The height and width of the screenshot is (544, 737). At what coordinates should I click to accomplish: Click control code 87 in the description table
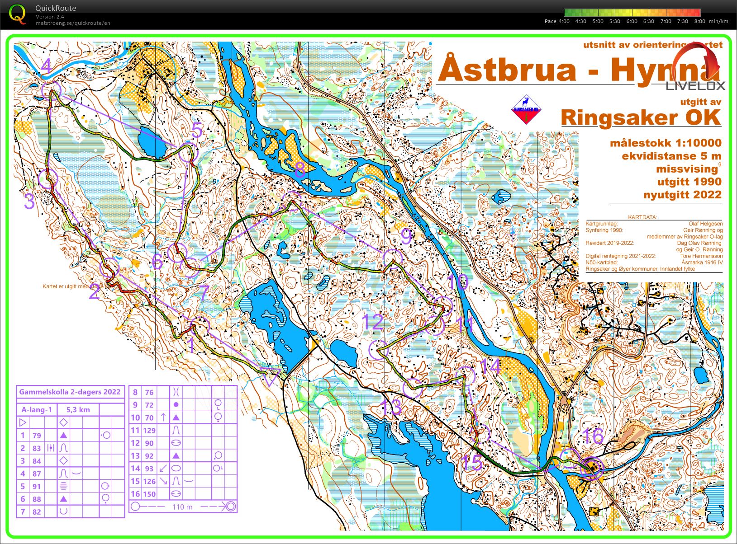pyautogui.click(x=37, y=474)
